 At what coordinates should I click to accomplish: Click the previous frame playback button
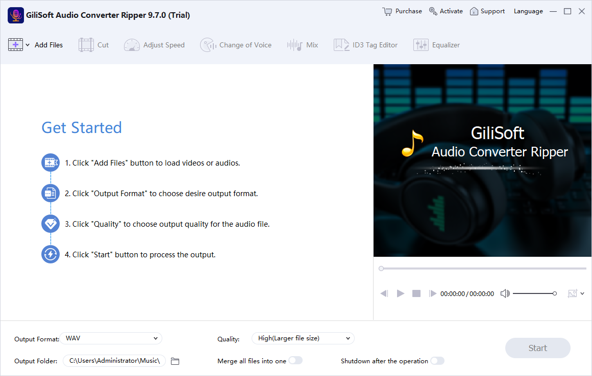click(x=384, y=293)
